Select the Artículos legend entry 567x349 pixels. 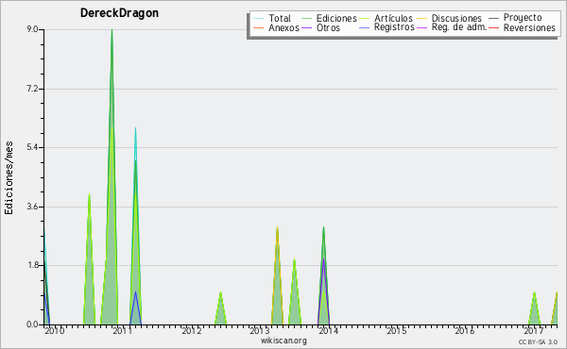coord(386,18)
